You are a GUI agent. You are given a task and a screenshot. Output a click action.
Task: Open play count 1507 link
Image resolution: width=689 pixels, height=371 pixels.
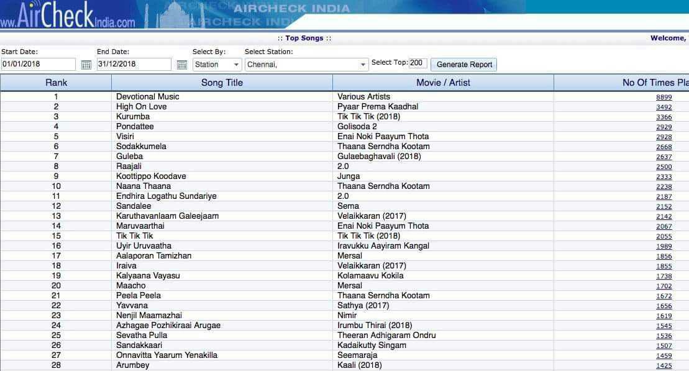(664, 346)
